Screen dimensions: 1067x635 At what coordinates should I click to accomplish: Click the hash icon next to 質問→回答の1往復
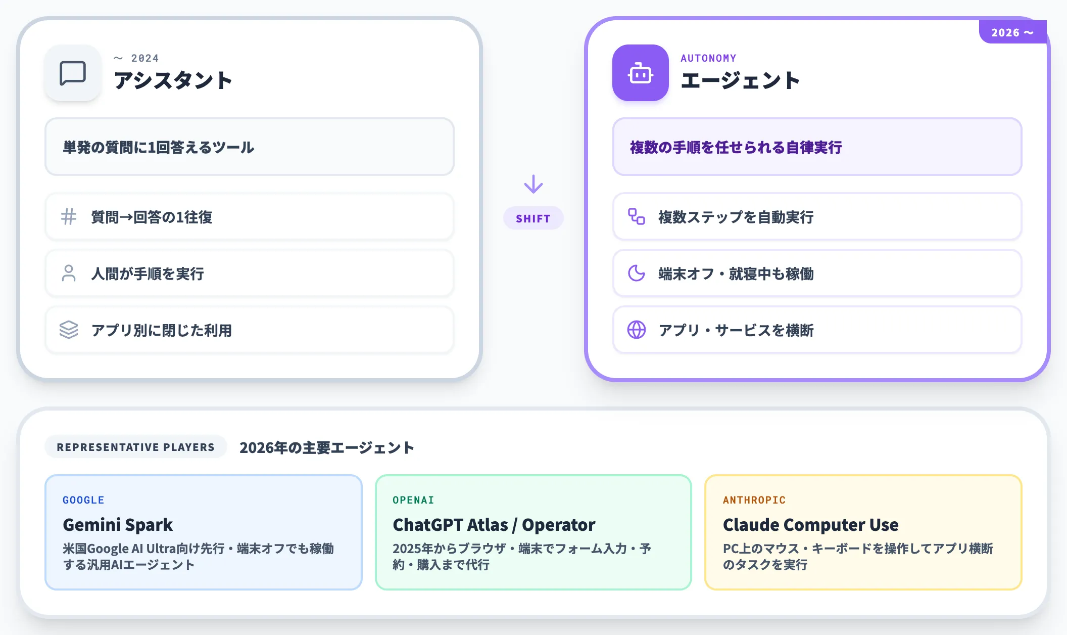[x=69, y=217]
